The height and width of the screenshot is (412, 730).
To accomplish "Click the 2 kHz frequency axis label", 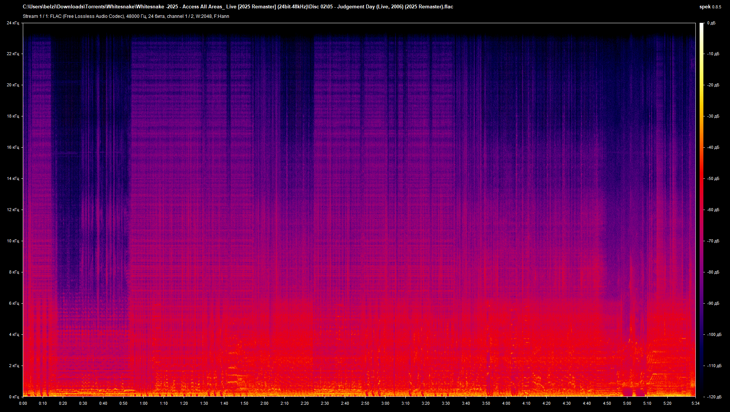I will [x=14, y=366].
